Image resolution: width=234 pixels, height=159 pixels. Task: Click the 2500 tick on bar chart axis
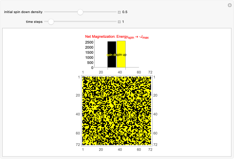click(x=88, y=42)
